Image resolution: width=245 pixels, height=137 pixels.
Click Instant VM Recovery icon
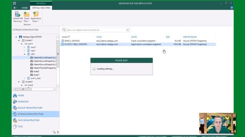point(18,14)
